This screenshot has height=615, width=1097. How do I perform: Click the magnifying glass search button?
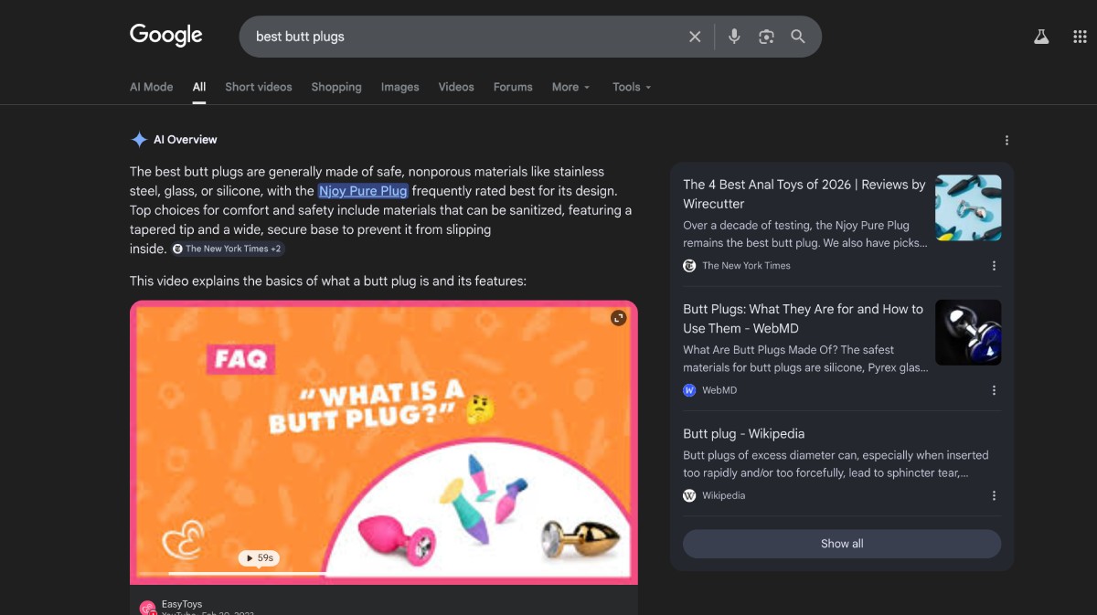coord(798,37)
